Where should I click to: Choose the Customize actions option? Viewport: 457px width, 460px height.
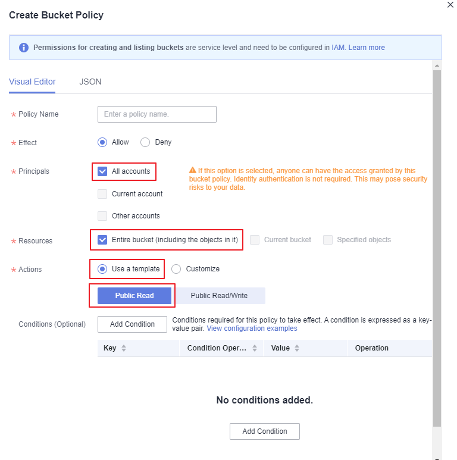coord(176,269)
